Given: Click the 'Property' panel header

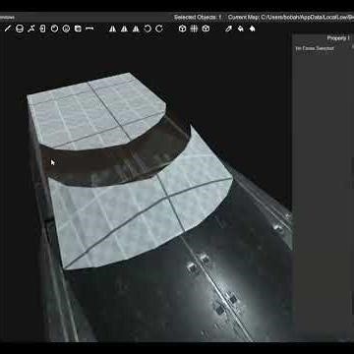Looking at the screenshot, I should [x=338, y=38].
